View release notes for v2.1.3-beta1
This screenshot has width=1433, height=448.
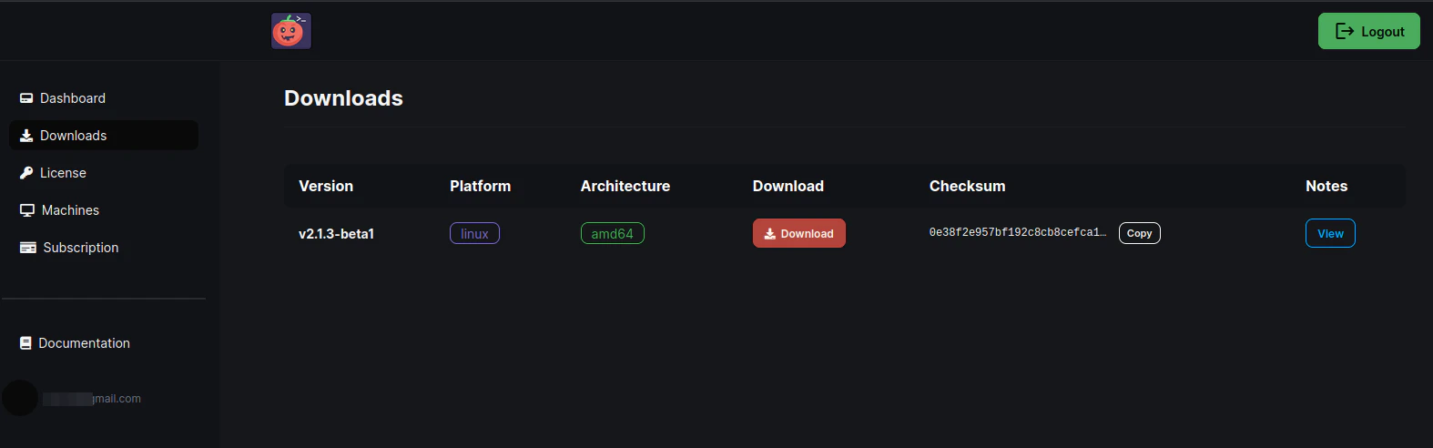(x=1330, y=233)
